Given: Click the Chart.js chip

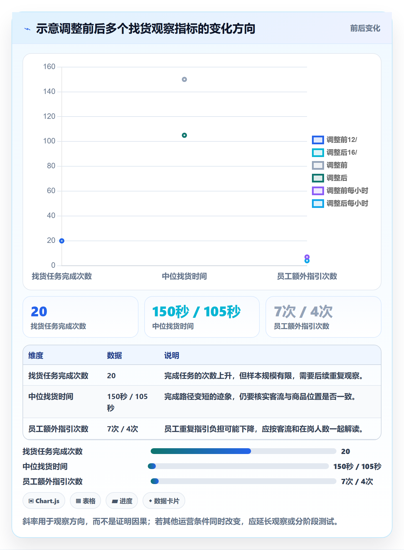Looking at the screenshot, I should (44, 501).
